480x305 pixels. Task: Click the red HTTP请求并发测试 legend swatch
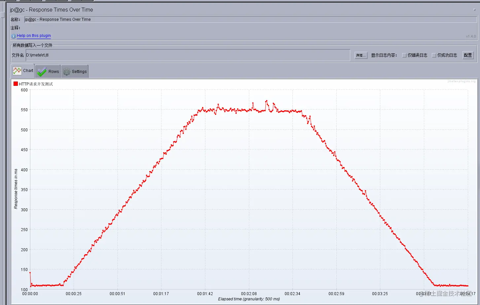(x=16, y=84)
